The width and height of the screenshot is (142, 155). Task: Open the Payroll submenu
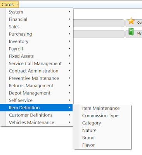coord(36,49)
